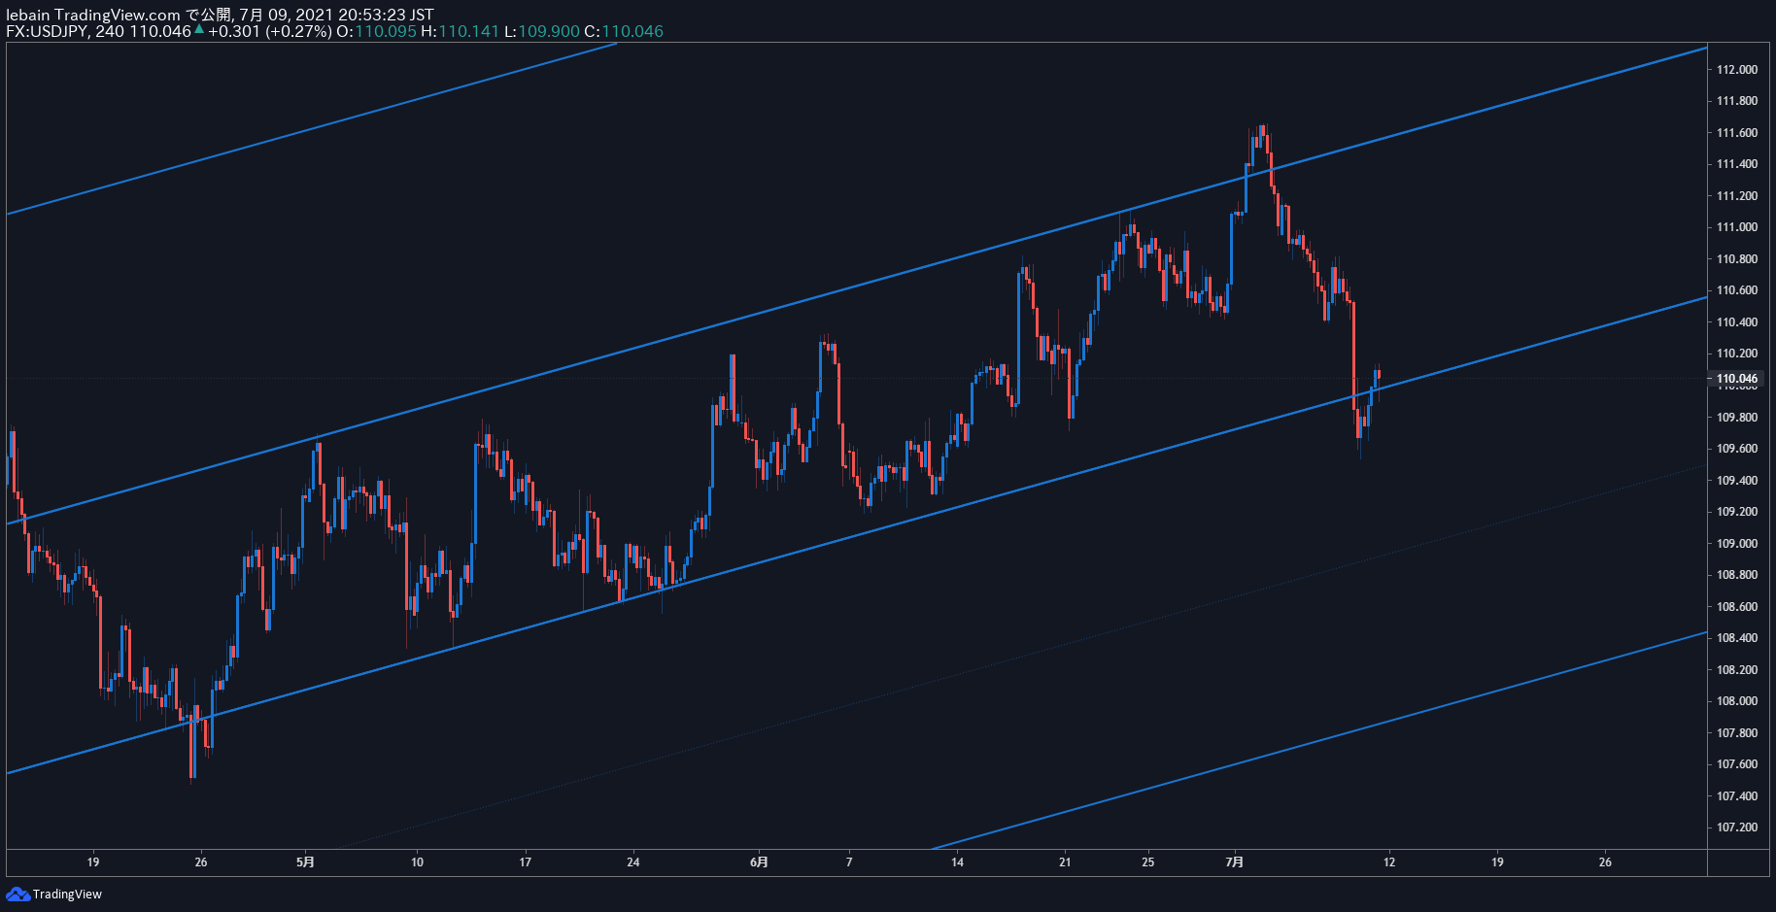This screenshot has height=912, width=1776.
Task: Click the 108.200 price axis label
Action: [x=1736, y=670]
